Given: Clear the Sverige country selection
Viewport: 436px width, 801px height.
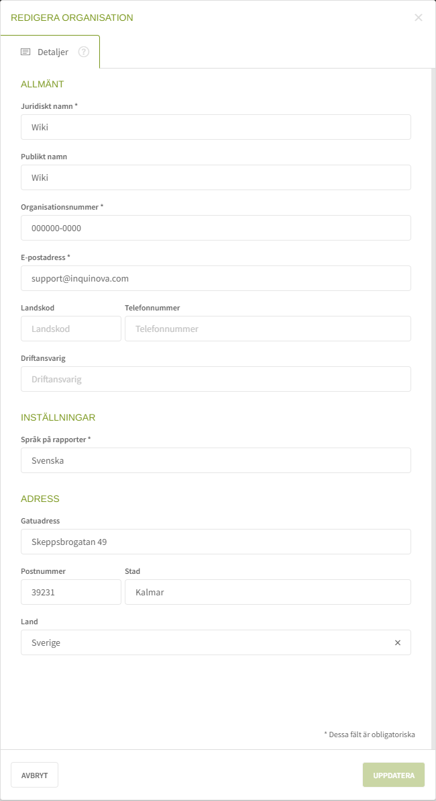Looking at the screenshot, I should 397,643.
